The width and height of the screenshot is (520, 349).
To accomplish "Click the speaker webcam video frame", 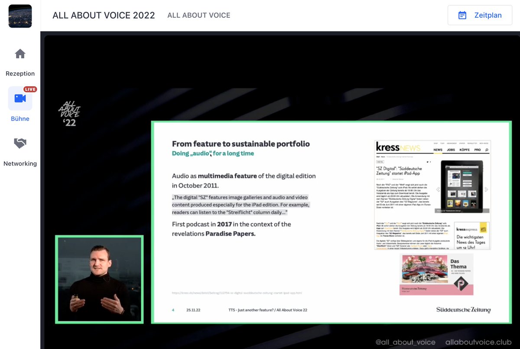I will [x=99, y=279].
